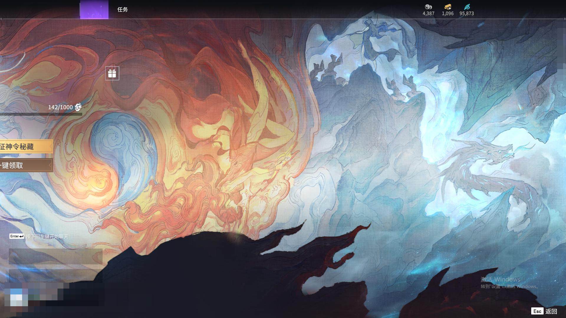
Task: Click the teal whirlwind currency icon
Action: tap(467, 7)
